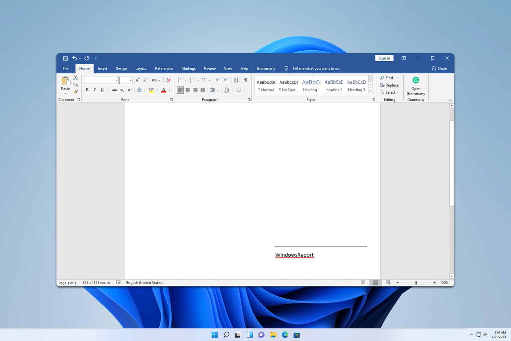
Task: Open Microsoft Store from taskbar
Action: click(x=296, y=335)
